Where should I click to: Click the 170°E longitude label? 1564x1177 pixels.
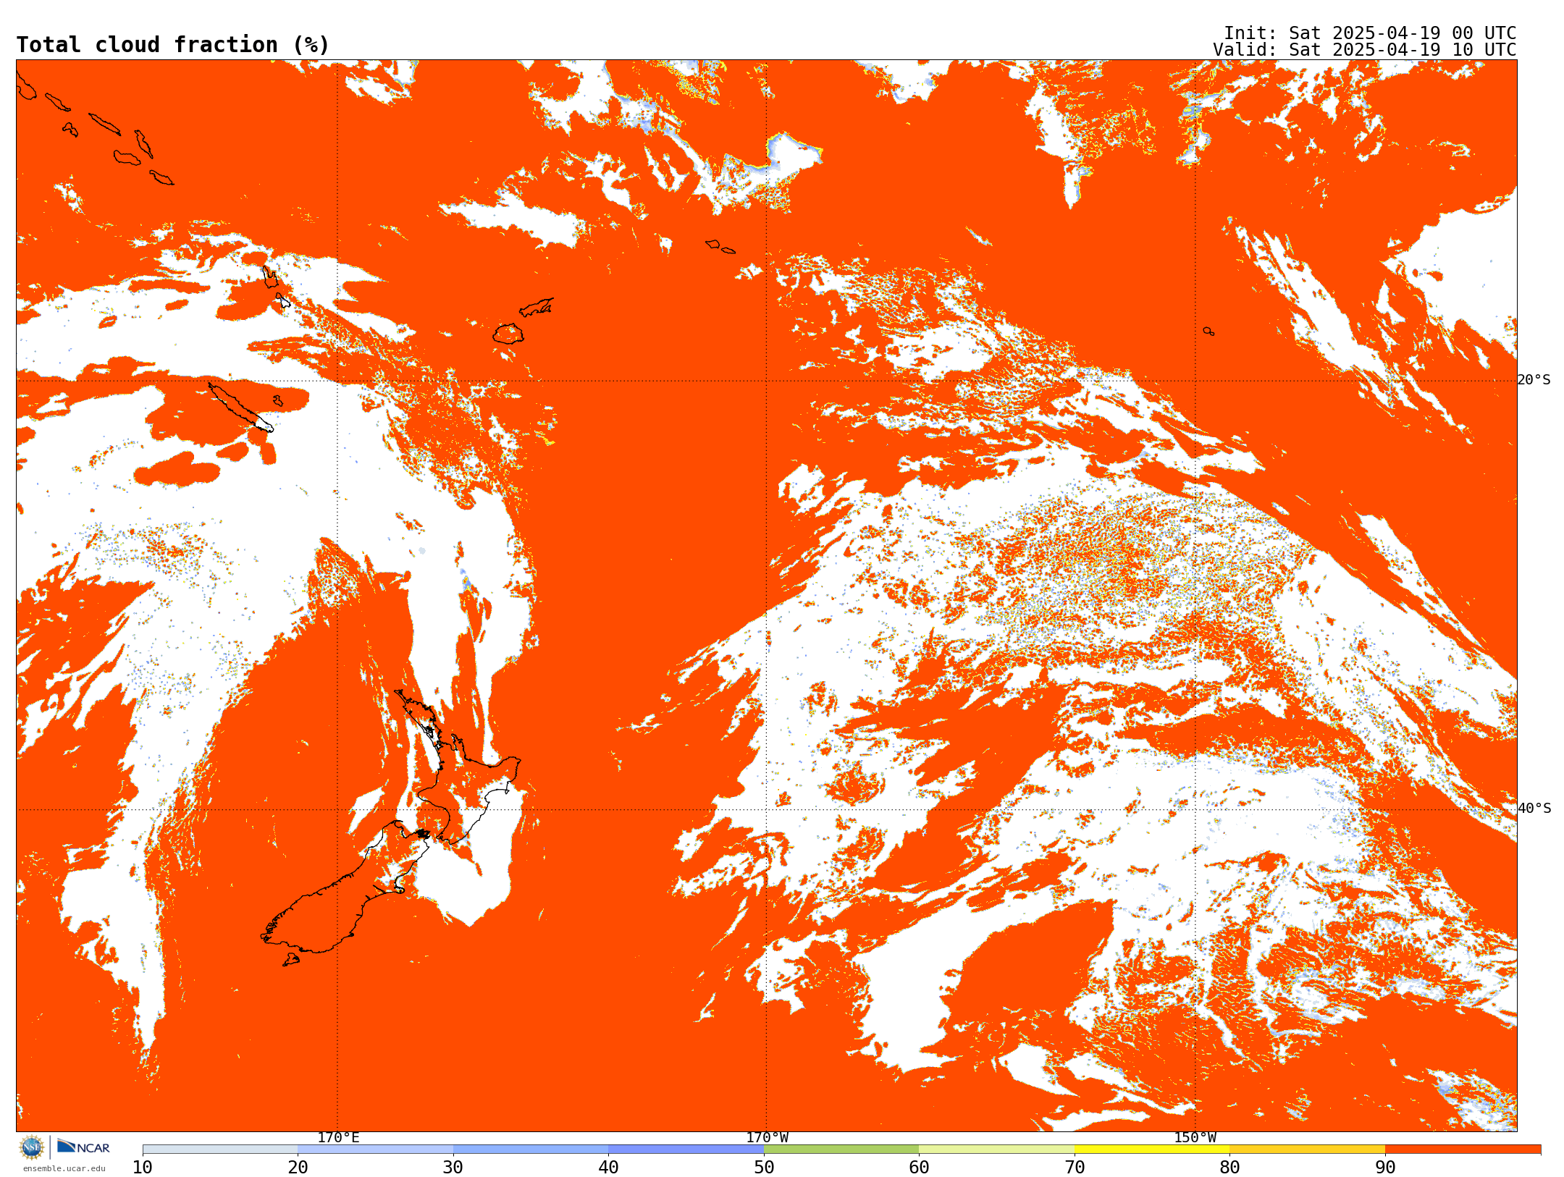[x=338, y=1138]
